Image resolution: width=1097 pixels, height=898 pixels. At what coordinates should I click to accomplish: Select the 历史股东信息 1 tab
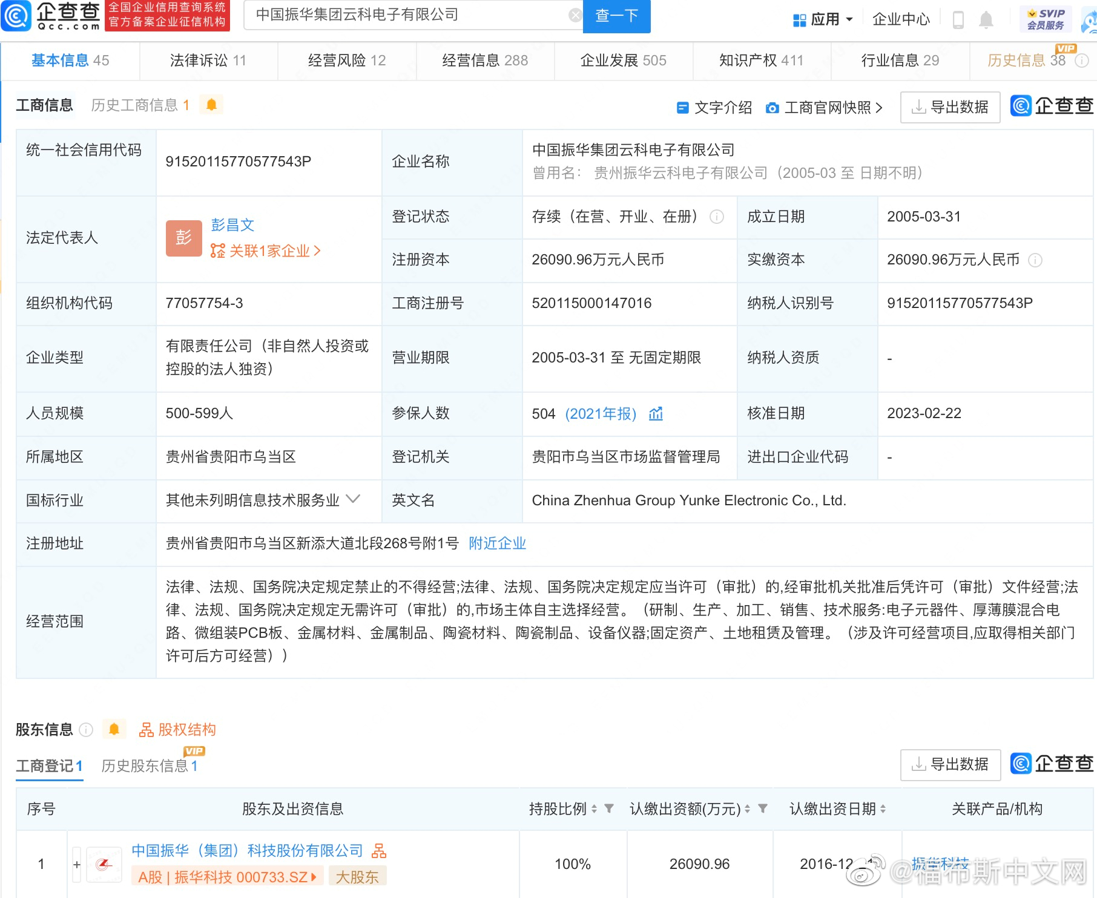(x=150, y=766)
